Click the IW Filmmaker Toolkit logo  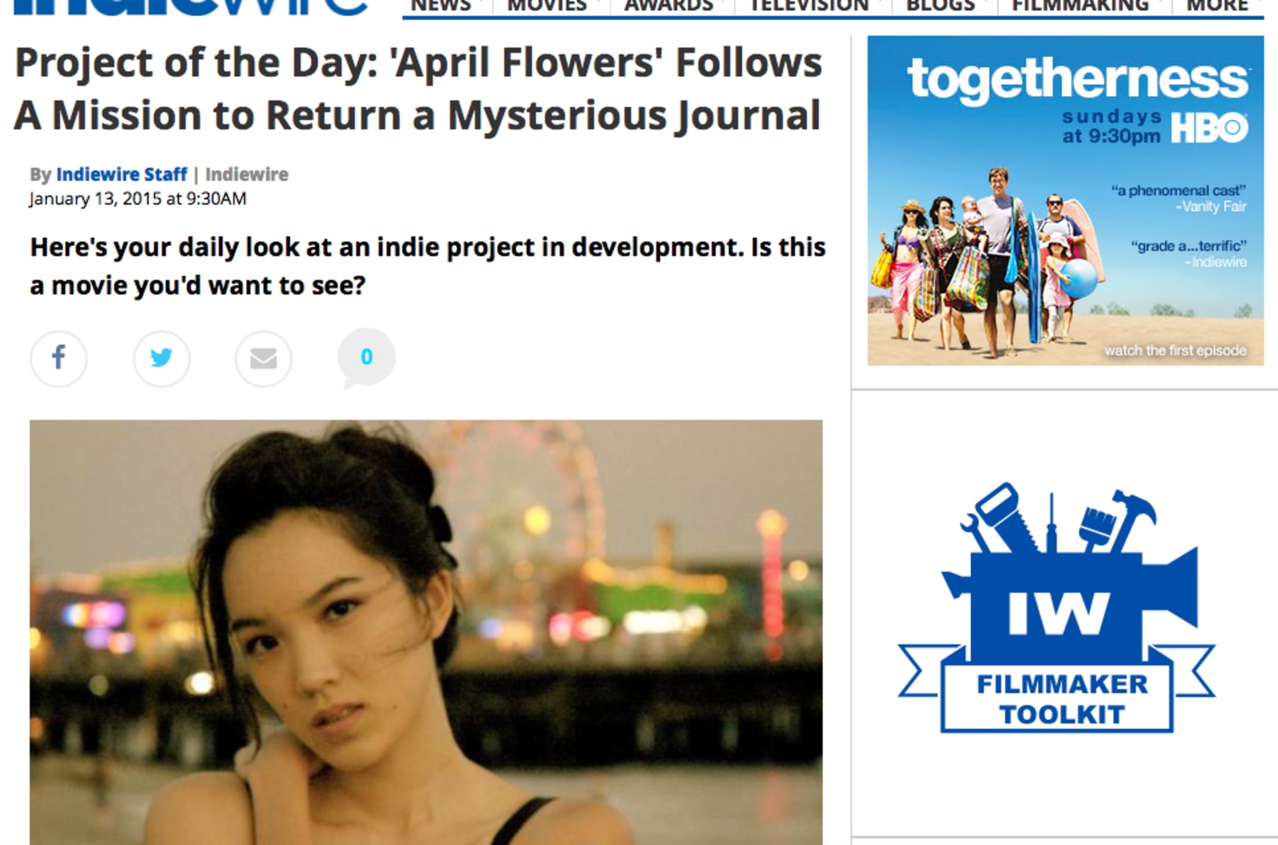(1056, 608)
